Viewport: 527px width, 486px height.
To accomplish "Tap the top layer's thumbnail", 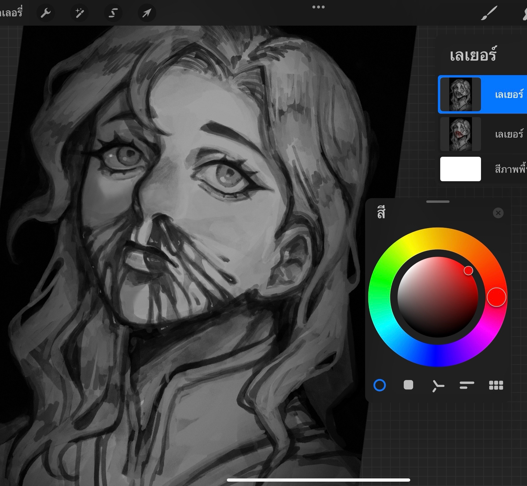I will (460, 94).
